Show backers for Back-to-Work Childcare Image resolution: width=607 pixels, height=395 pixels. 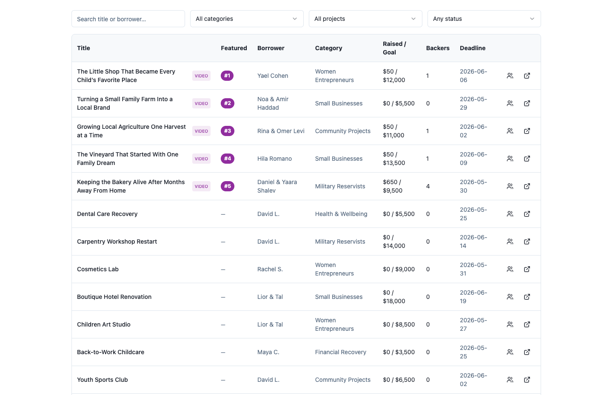pos(510,352)
